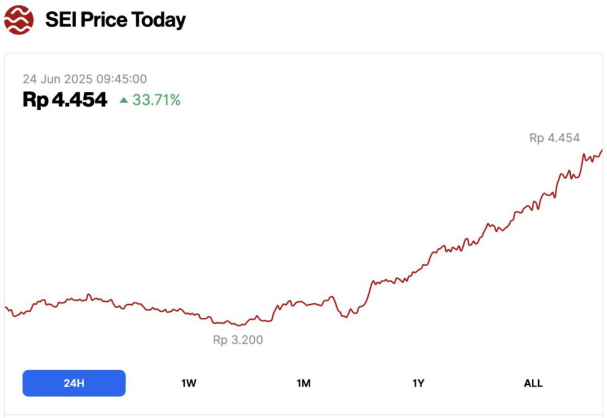Screen dimensions: 607x418
Task: Switch to the 1W chart range
Action: [189, 383]
